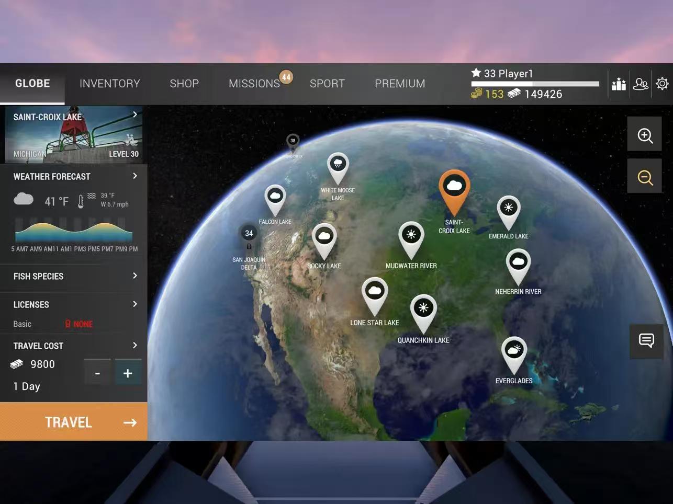The width and height of the screenshot is (673, 504).
Task: Open the settings gear icon
Action: [x=662, y=84]
